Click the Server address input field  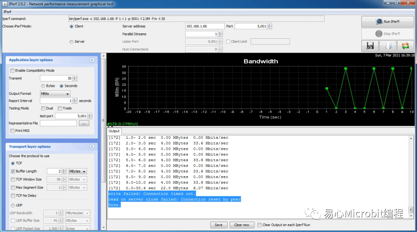click(x=204, y=26)
